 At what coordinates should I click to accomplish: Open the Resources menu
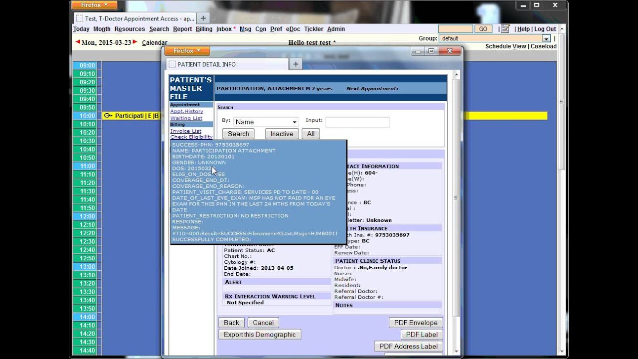click(x=130, y=29)
